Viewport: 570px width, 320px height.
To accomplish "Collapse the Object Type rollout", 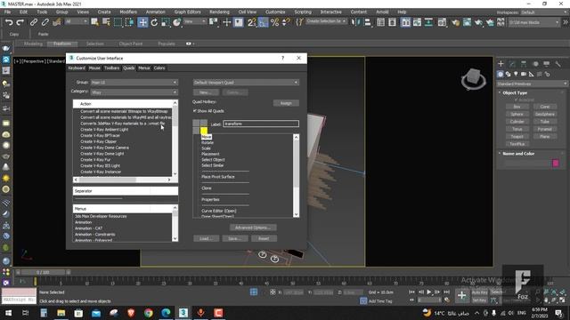I will (515, 92).
